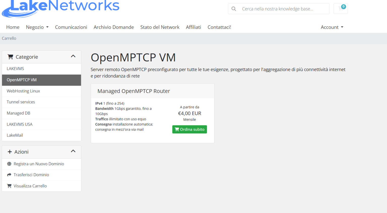Open Comunicazioni in navigation bar
The height and width of the screenshot is (213, 387).
pyautogui.click(x=71, y=27)
